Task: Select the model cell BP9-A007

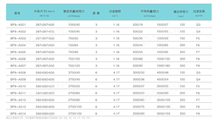Action: pos(18,66)
